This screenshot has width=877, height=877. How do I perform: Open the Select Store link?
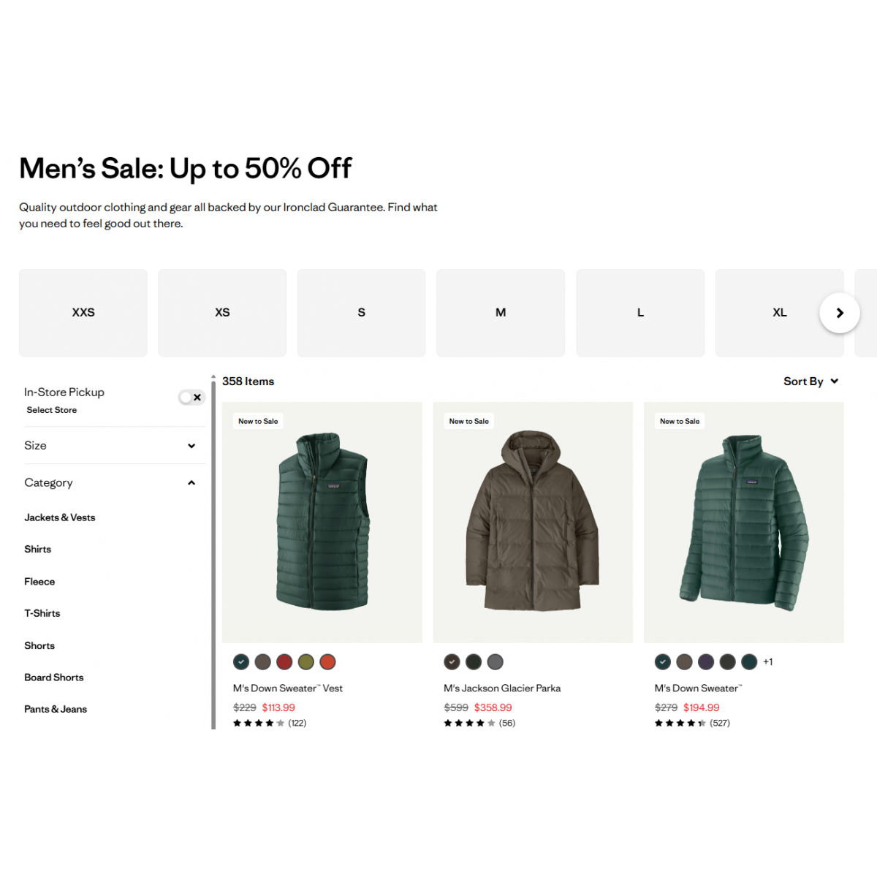pyautogui.click(x=52, y=410)
